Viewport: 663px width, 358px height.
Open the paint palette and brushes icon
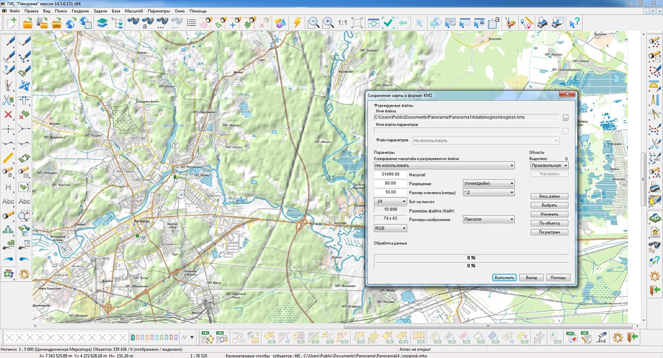[510, 22]
